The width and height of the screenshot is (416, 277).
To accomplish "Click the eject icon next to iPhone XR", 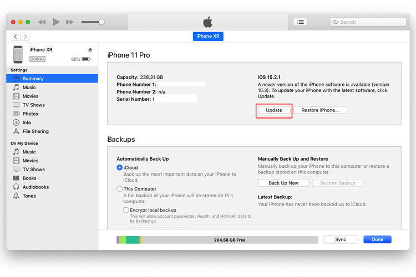I will tap(90, 50).
